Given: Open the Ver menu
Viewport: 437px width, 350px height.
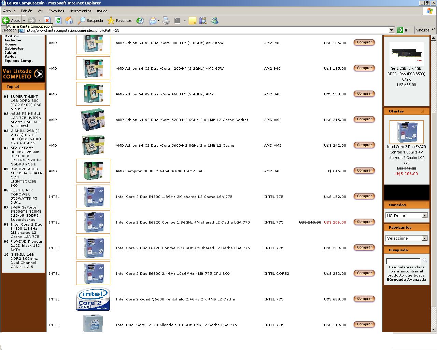Looking at the screenshot, I should point(40,11).
